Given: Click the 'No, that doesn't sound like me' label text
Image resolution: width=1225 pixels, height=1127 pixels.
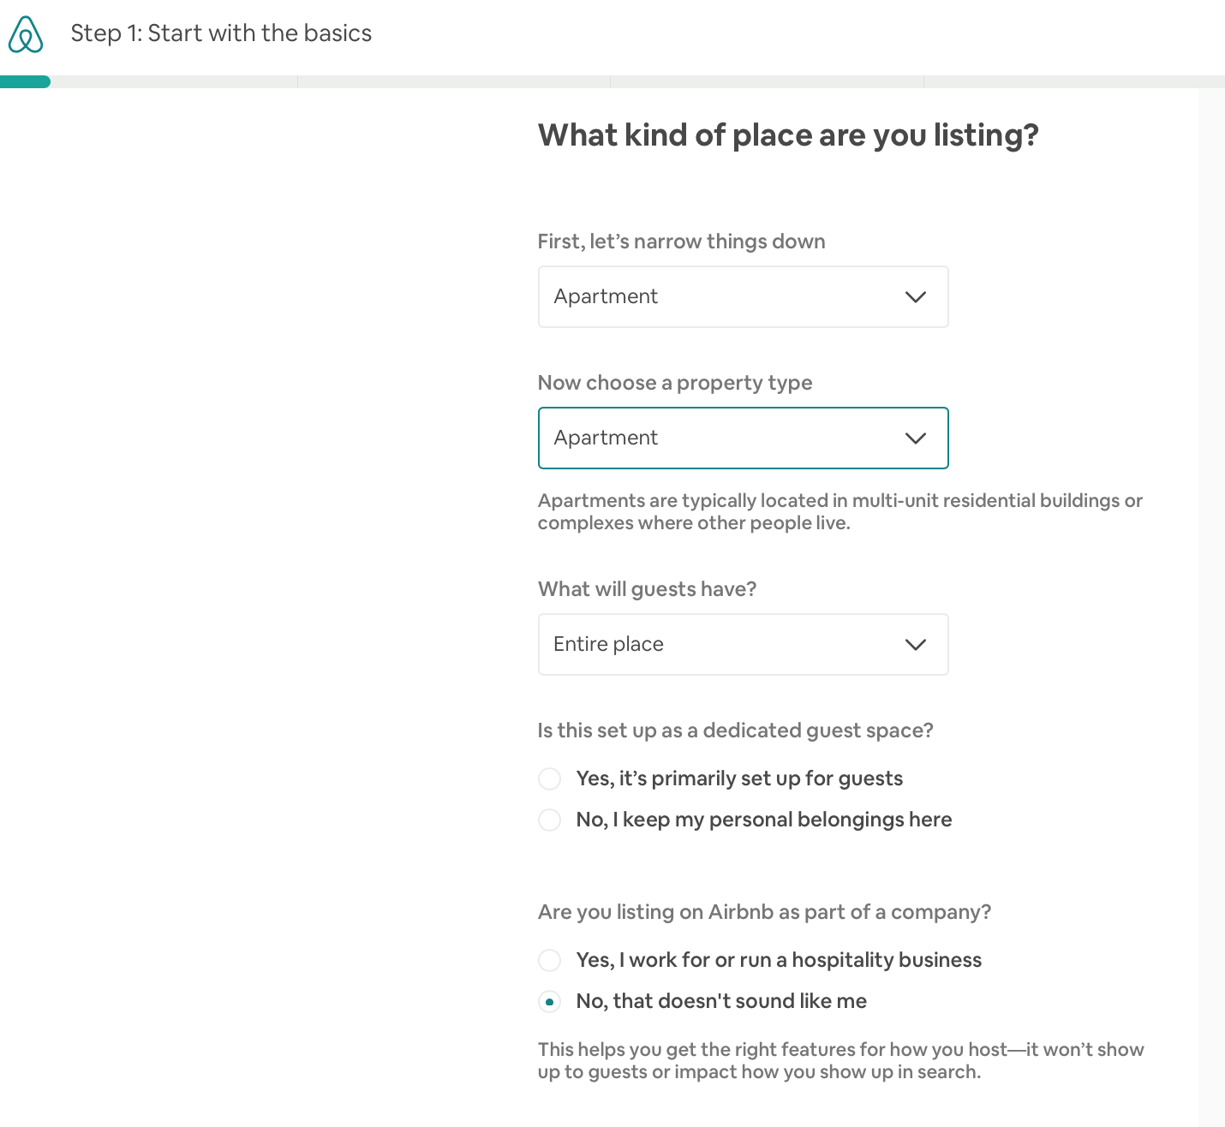Looking at the screenshot, I should coord(721,1001).
